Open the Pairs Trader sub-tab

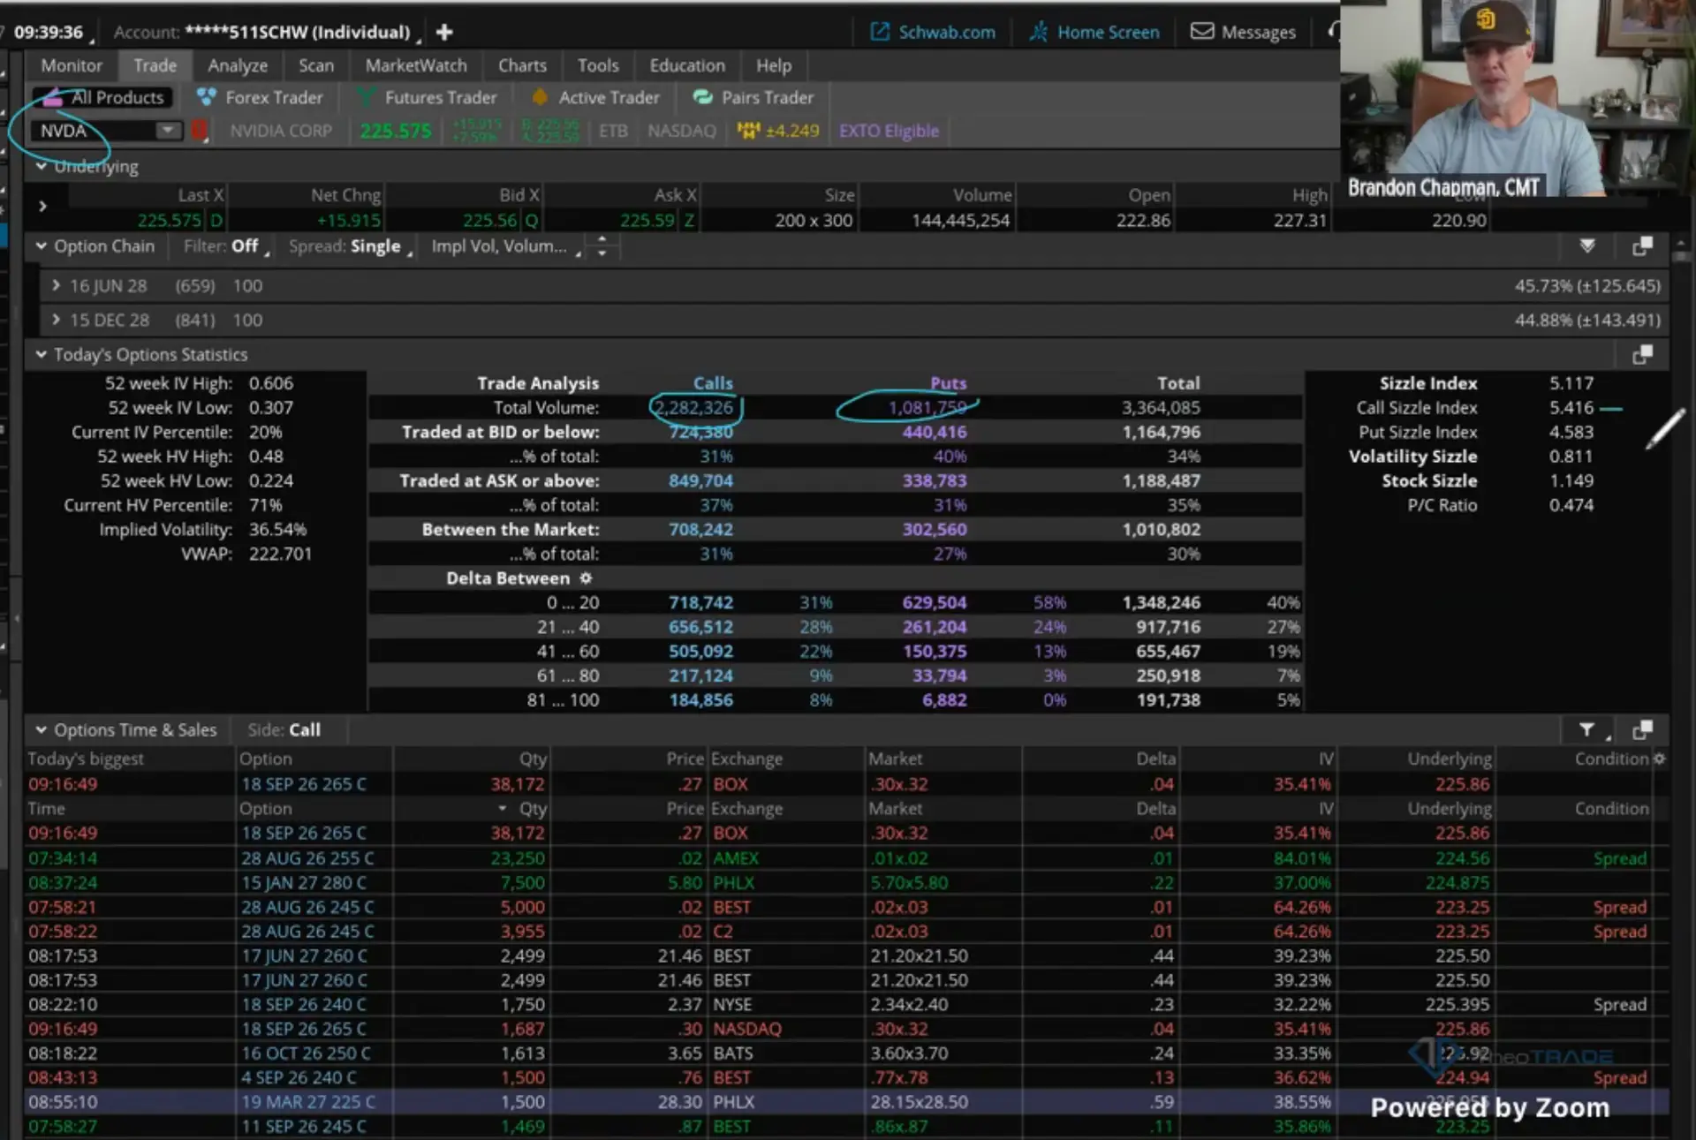(753, 97)
